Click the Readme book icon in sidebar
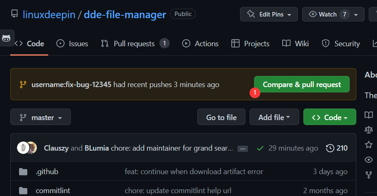Viewport: 377px width, 196px height. tap(369, 115)
